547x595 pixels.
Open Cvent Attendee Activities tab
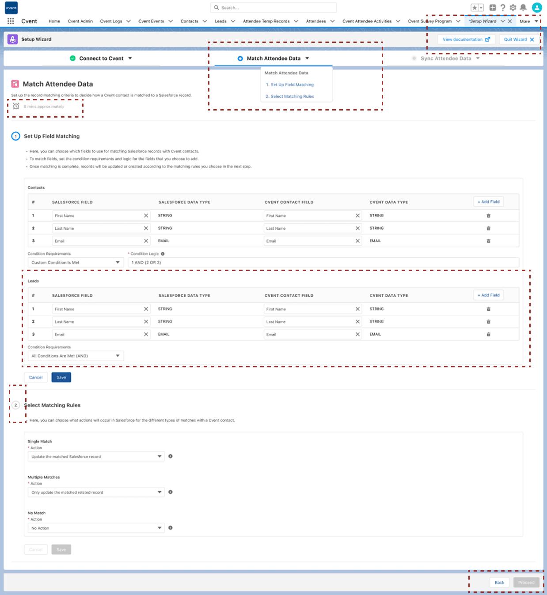click(x=367, y=21)
